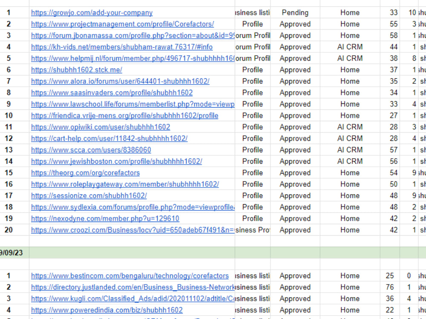Viewport: 426px width, 319px height.
Task: Open the forum.jbonamassa.com profile link
Action: (x=132, y=36)
